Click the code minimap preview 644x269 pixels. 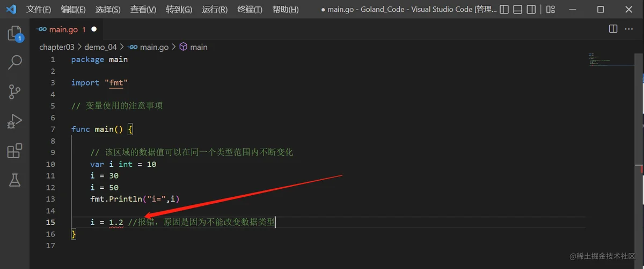pos(611,59)
